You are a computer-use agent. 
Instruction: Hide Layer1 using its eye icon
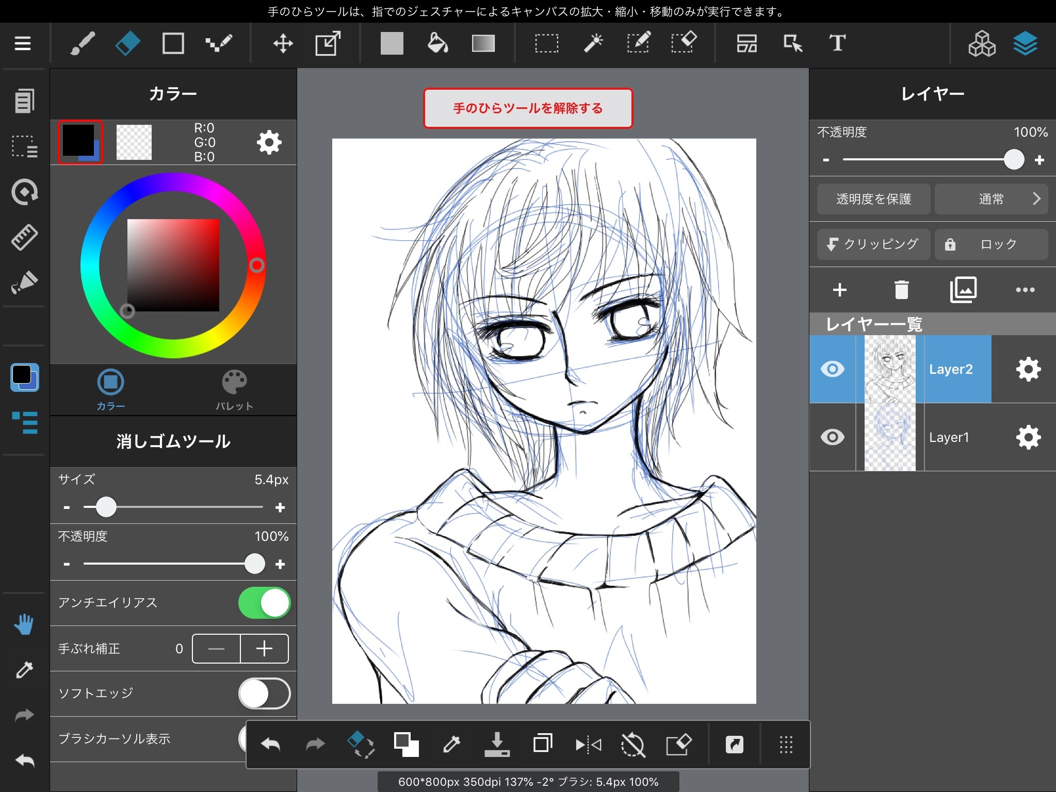point(832,437)
